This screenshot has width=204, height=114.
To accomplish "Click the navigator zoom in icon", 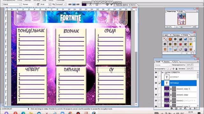I will (x=194, y=27).
